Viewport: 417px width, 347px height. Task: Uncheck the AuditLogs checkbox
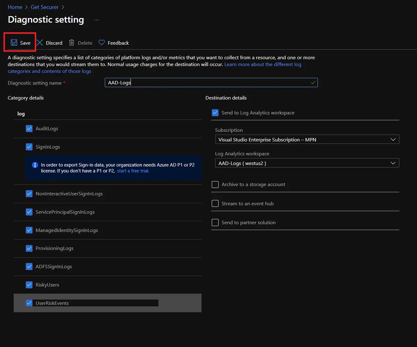29,129
